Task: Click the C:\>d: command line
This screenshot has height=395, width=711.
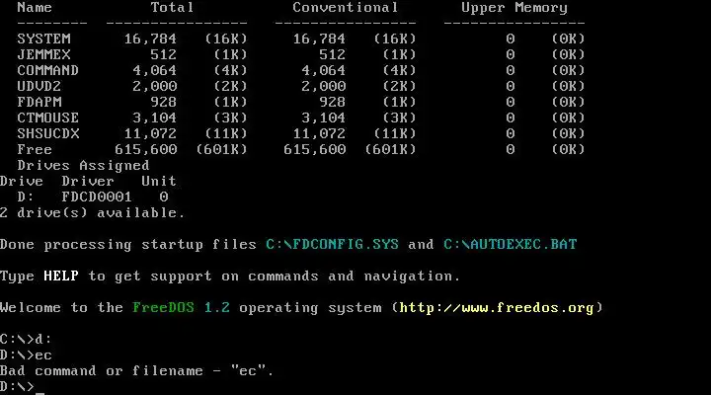Action: 26,340
